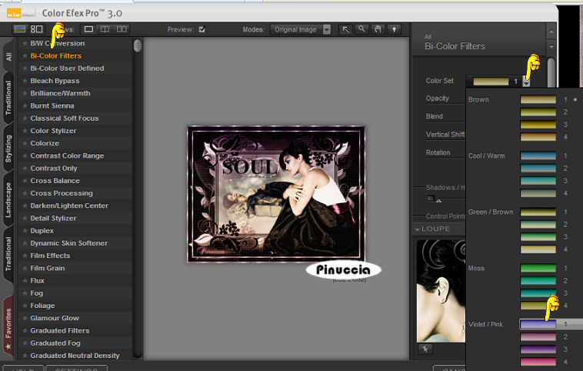
Task: Open the Landscape tab
Action: (x=8, y=200)
